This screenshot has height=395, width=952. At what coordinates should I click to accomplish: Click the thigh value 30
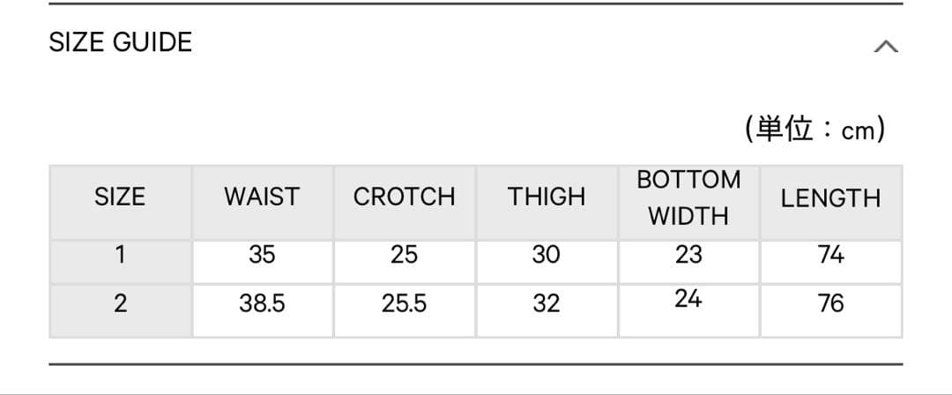click(547, 256)
